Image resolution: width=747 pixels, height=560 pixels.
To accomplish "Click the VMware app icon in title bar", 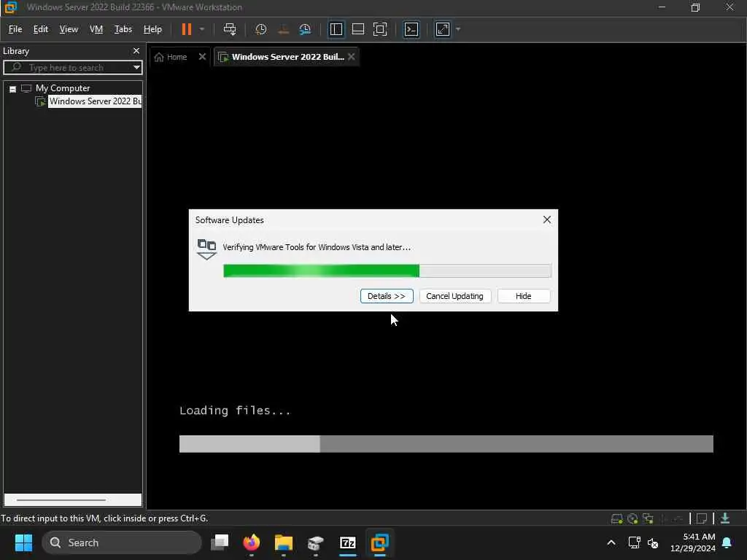I will (x=10, y=7).
